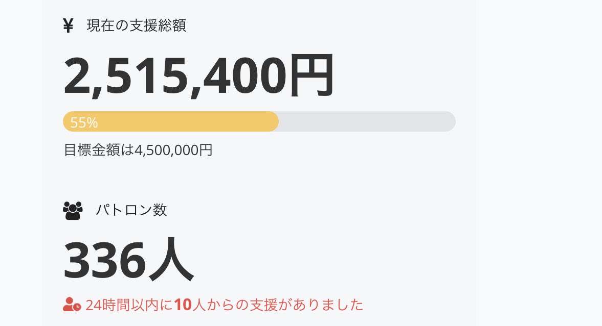Click the 4,500,000円 goal figure
The height and width of the screenshot is (326, 602).
[173, 150]
